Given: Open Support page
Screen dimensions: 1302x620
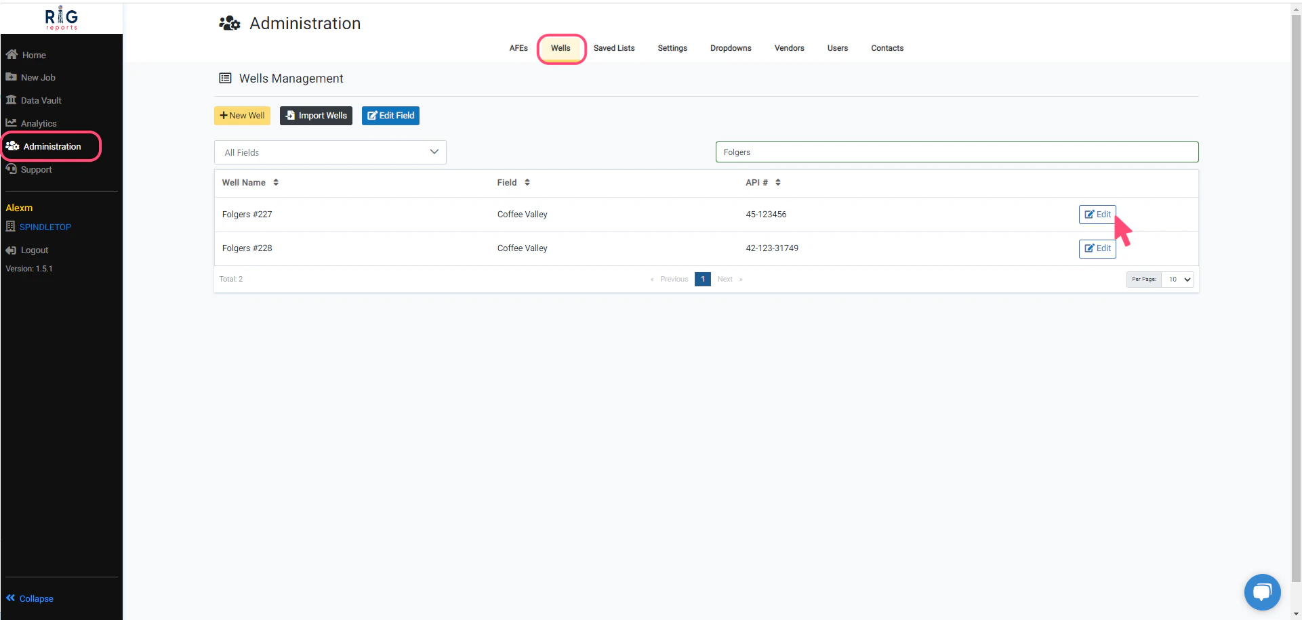Looking at the screenshot, I should [x=29, y=169].
